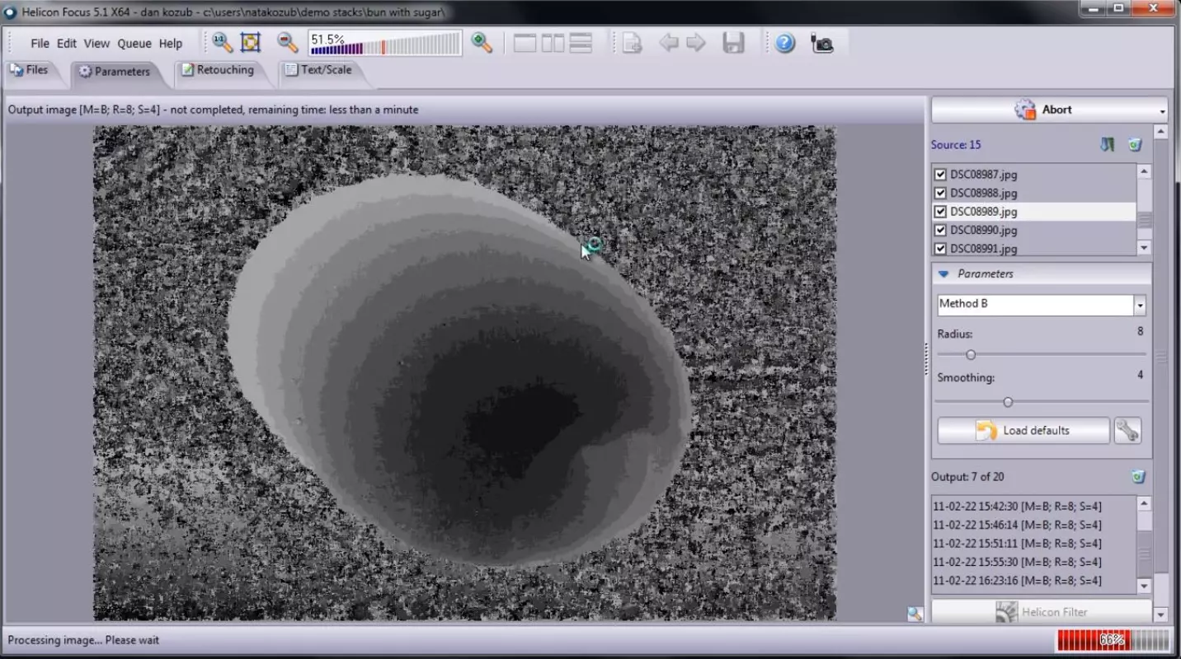Viewport: 1181px width, 659px height.
Task: Click the output list scroll down arrow
Action: click(x=1144, y=586)
